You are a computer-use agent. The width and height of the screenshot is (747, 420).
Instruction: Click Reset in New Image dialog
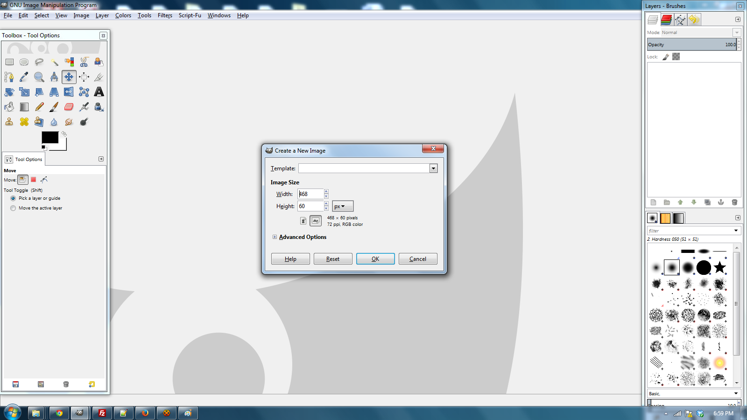click(x=333, y=259)
